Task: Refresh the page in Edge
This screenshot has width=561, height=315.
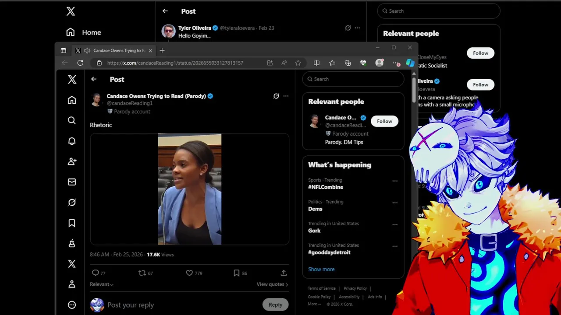Action: [x=80, y=63]
